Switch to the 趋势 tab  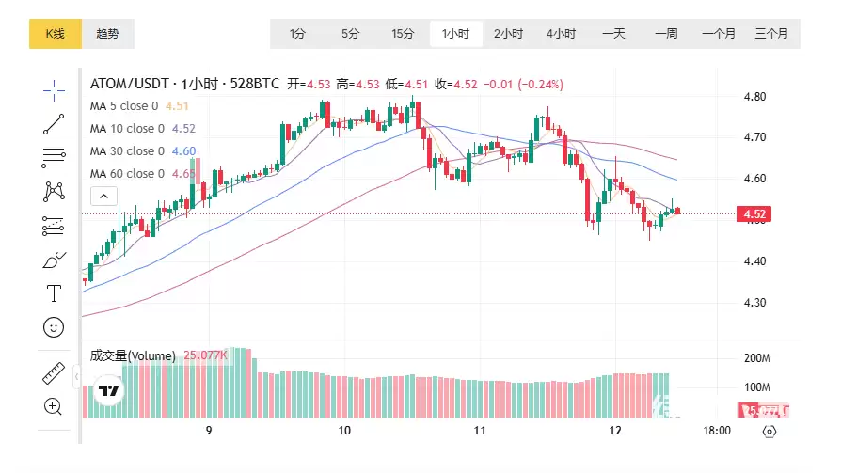108,34
